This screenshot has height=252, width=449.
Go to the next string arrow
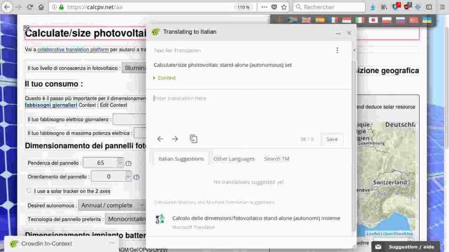[x=175, y=139]
